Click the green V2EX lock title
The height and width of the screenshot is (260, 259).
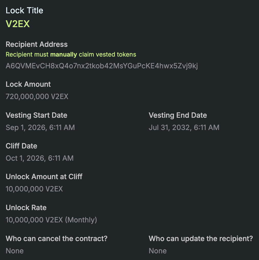(18, 24)
